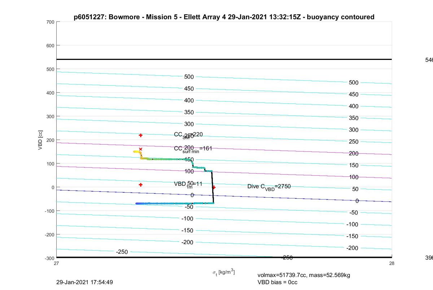This screenshot has height=290, width=433.
Task: Click the right-column contour label -200
Action: pyautogui.click(x=352, y=248)
